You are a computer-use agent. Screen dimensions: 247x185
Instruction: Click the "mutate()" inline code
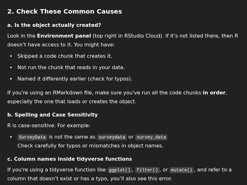click(181, 170)
